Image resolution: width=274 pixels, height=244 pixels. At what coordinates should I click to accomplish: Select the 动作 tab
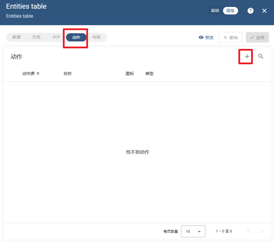76,37
